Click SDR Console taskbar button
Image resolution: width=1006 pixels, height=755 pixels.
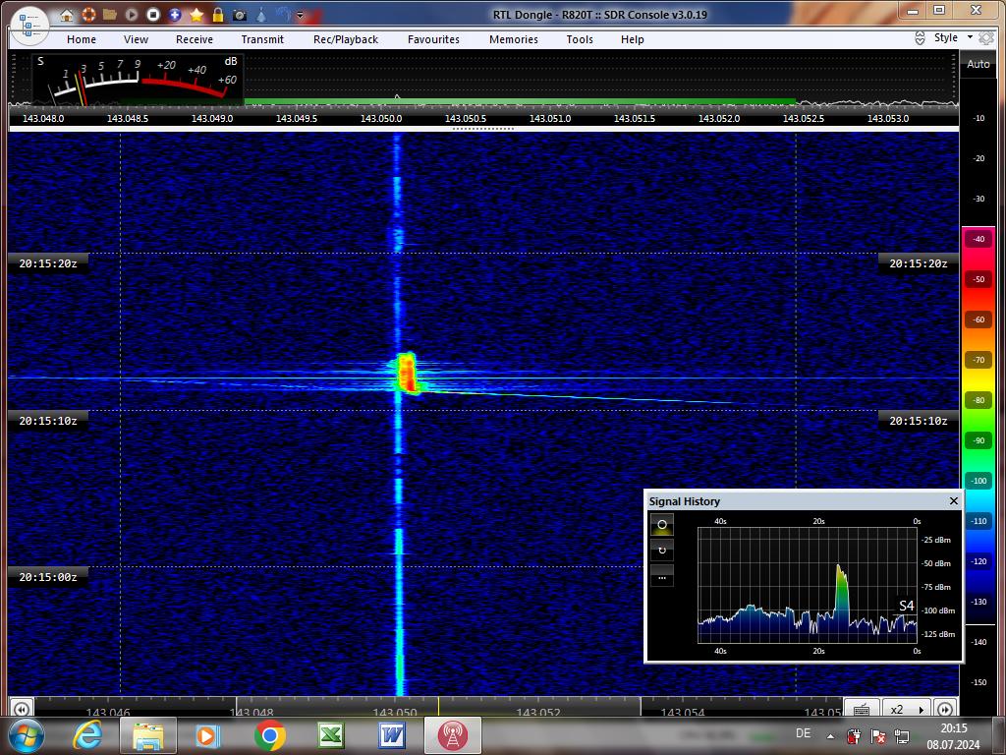pos(452,735)
